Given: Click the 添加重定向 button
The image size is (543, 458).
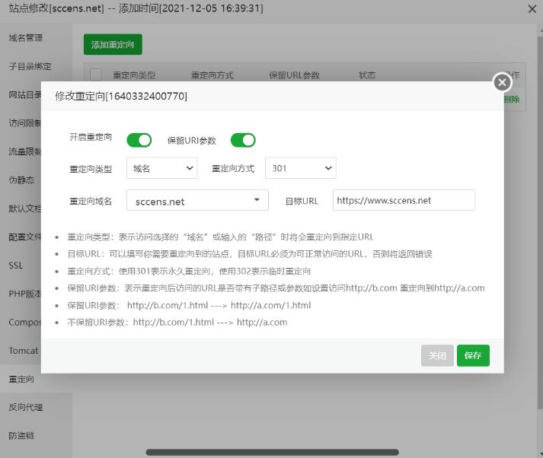Looking at the screenshot, I should (x=113, y=45).
